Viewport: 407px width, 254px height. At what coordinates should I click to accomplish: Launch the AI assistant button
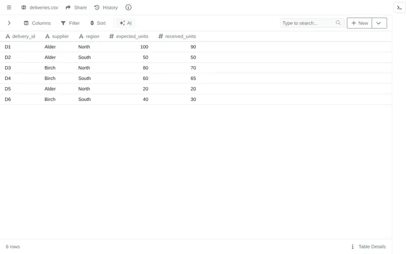126,23
